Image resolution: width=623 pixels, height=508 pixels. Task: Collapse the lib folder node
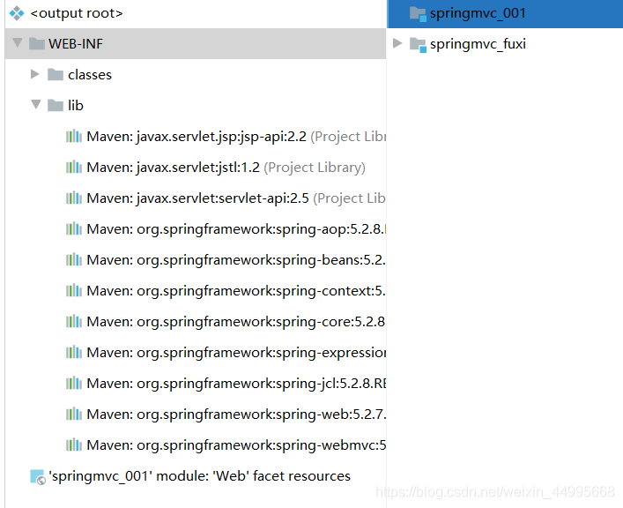35,105
